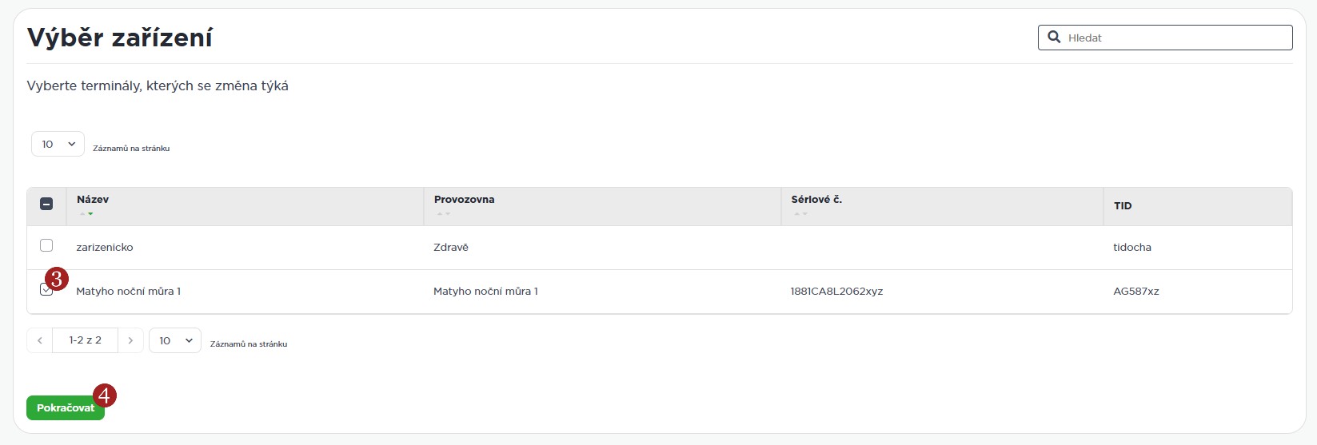Click step 3 red marker badge
Viewport: 1317px width, 445px height.
(57, 279)
